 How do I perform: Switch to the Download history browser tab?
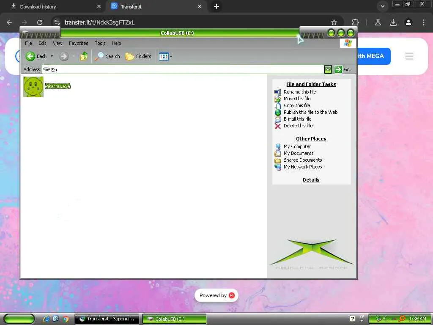pos(52,7)
